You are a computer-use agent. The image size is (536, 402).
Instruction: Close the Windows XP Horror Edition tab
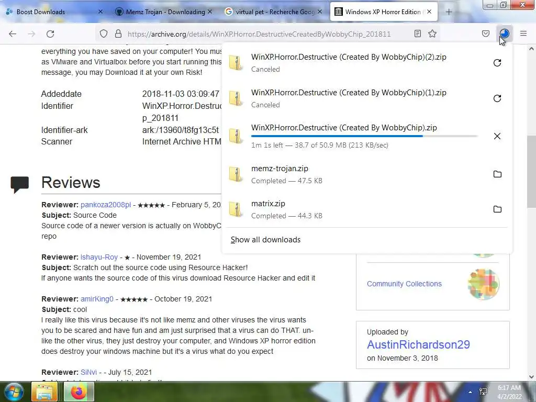point(429,12)
